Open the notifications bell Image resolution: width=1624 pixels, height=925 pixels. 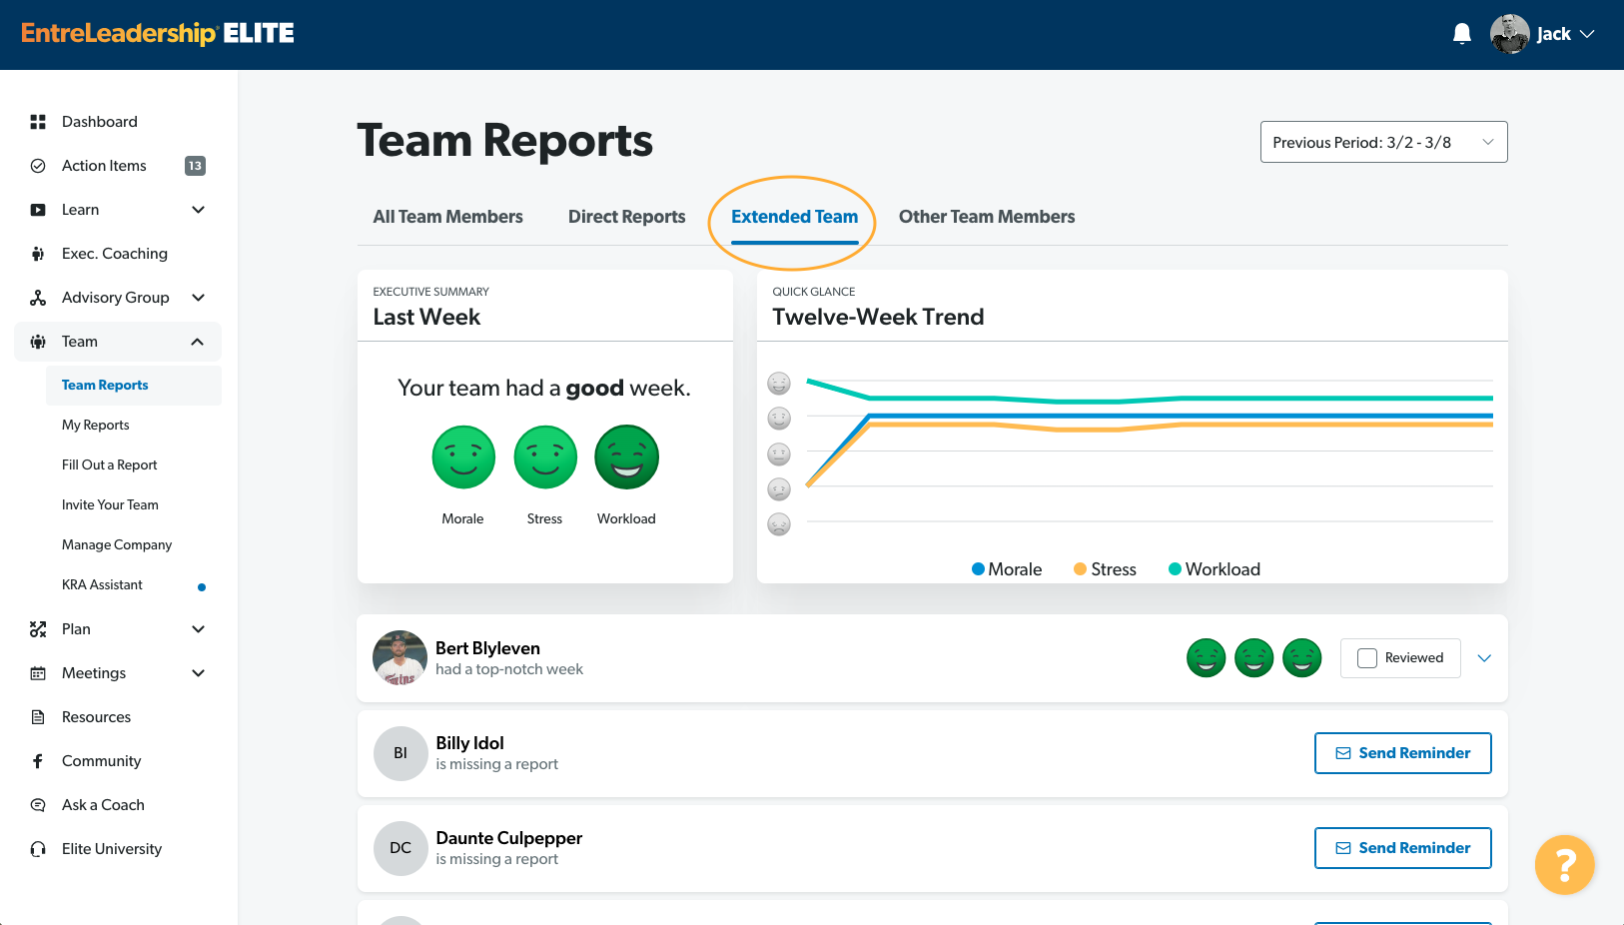1462,34
